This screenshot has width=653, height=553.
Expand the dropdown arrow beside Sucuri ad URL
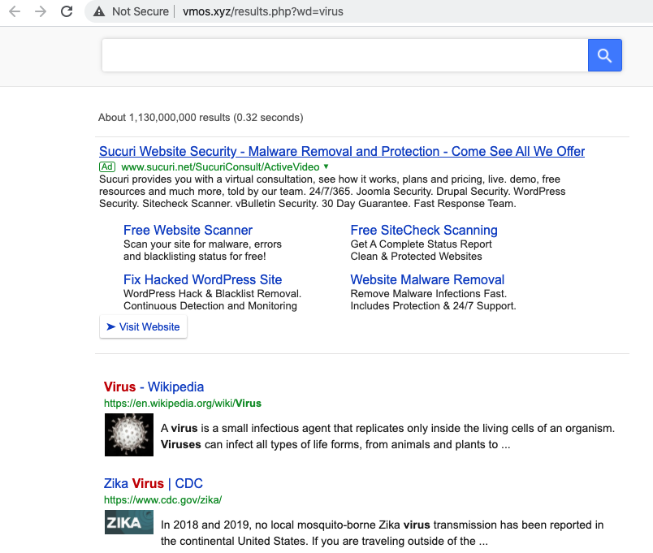coord(326,166)
